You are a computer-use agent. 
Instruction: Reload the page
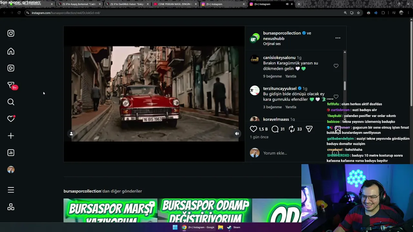click(19, 13)
